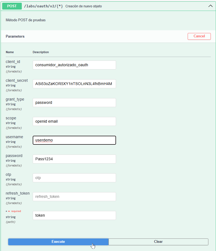Select the username field showing userdemo
The width and height of the screenshot is (216, 251).
pyautogui.click(x=74, y=140)
